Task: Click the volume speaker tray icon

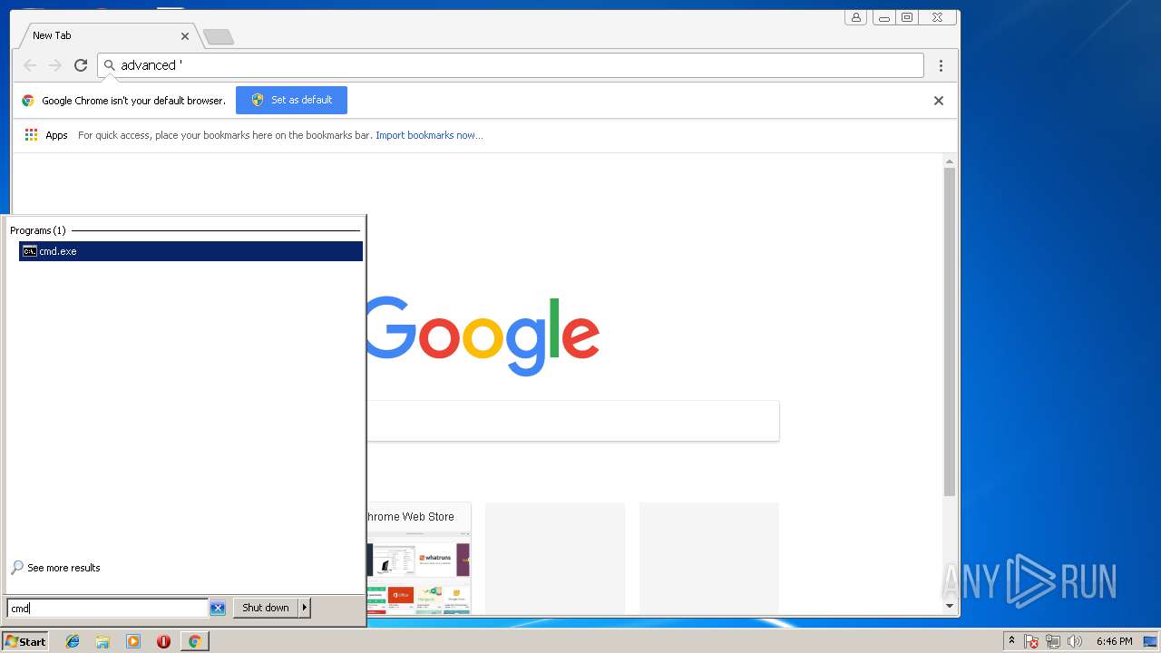Action: pos(1075,641)
